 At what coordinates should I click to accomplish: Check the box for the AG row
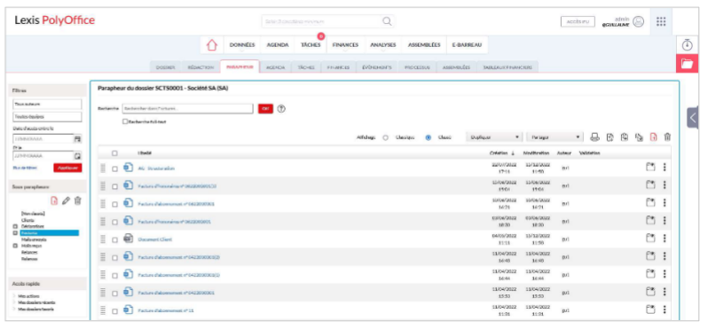point(114,168)
